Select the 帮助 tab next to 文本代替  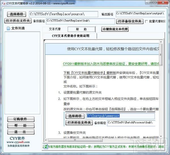coord(81,29)
